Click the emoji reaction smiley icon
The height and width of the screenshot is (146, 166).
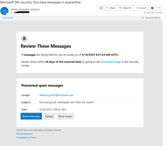(x=101, y=8)
